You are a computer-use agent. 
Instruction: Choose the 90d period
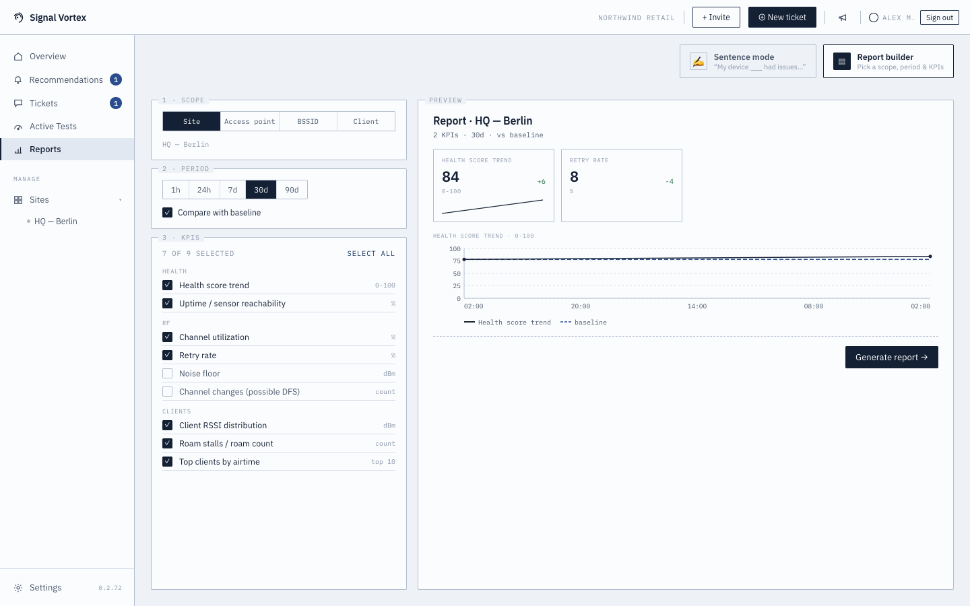tap(292, 190)
